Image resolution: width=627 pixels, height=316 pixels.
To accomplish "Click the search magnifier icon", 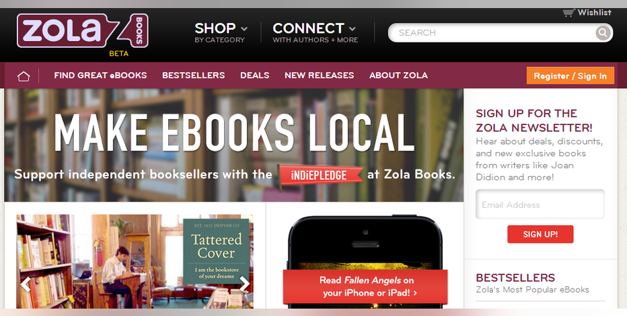I will pos(603,33).
